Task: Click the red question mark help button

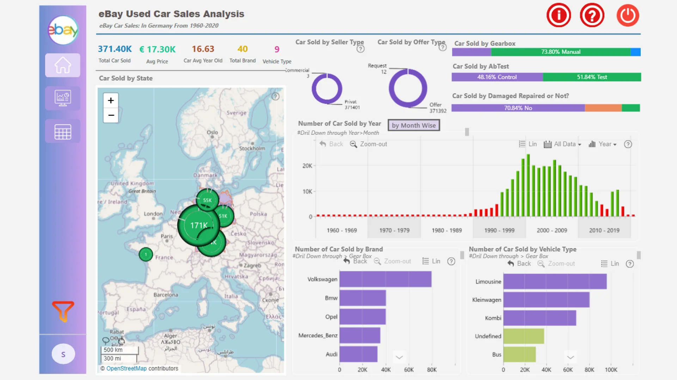Action: pos(592,15)
